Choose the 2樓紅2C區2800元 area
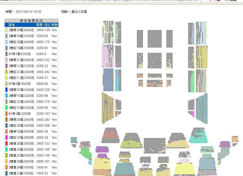243x176 pixels. (x=31, y=72)
